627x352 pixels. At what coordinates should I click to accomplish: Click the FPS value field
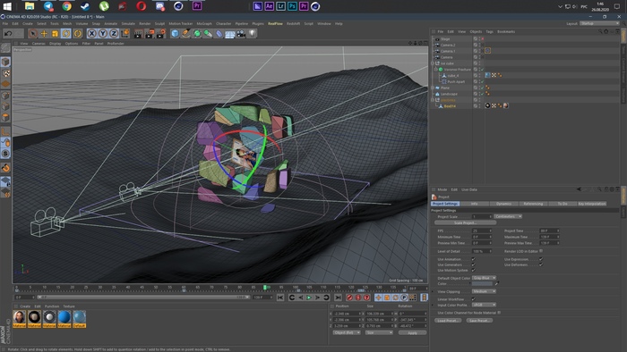482,230
